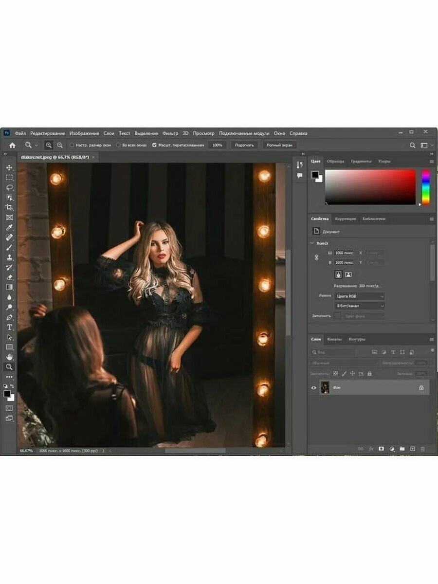Select the Horizontal Type tool

[9, 327]
